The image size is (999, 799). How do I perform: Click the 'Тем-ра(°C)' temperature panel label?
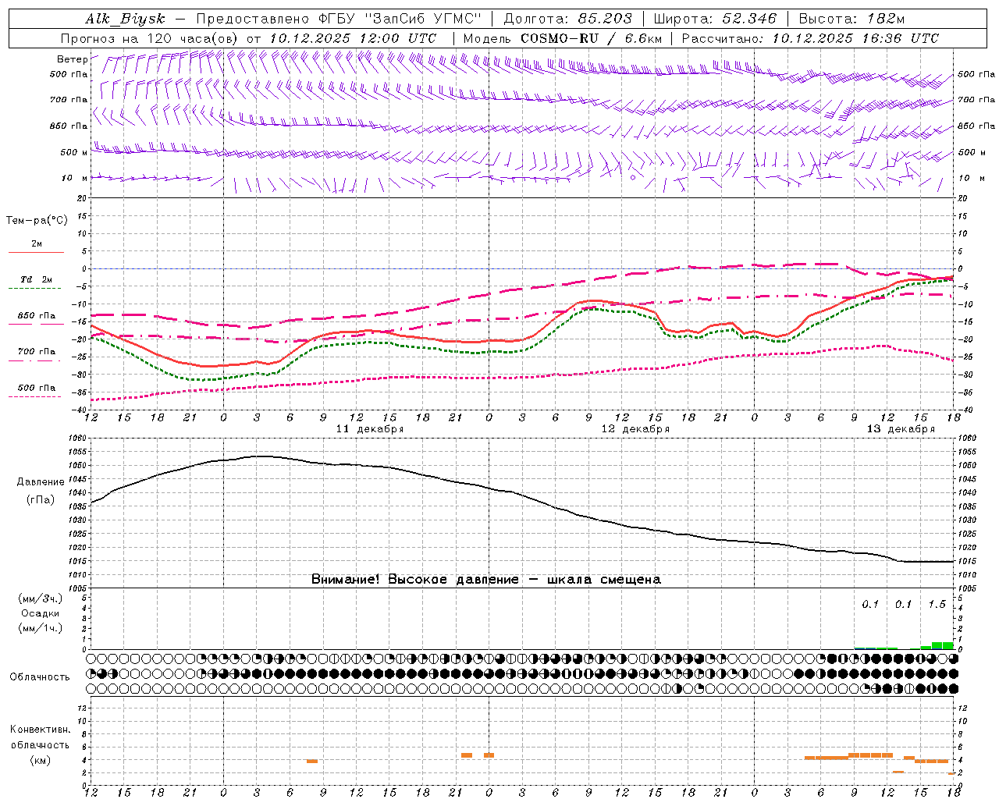pyautogui.click(x=37, y=221)
